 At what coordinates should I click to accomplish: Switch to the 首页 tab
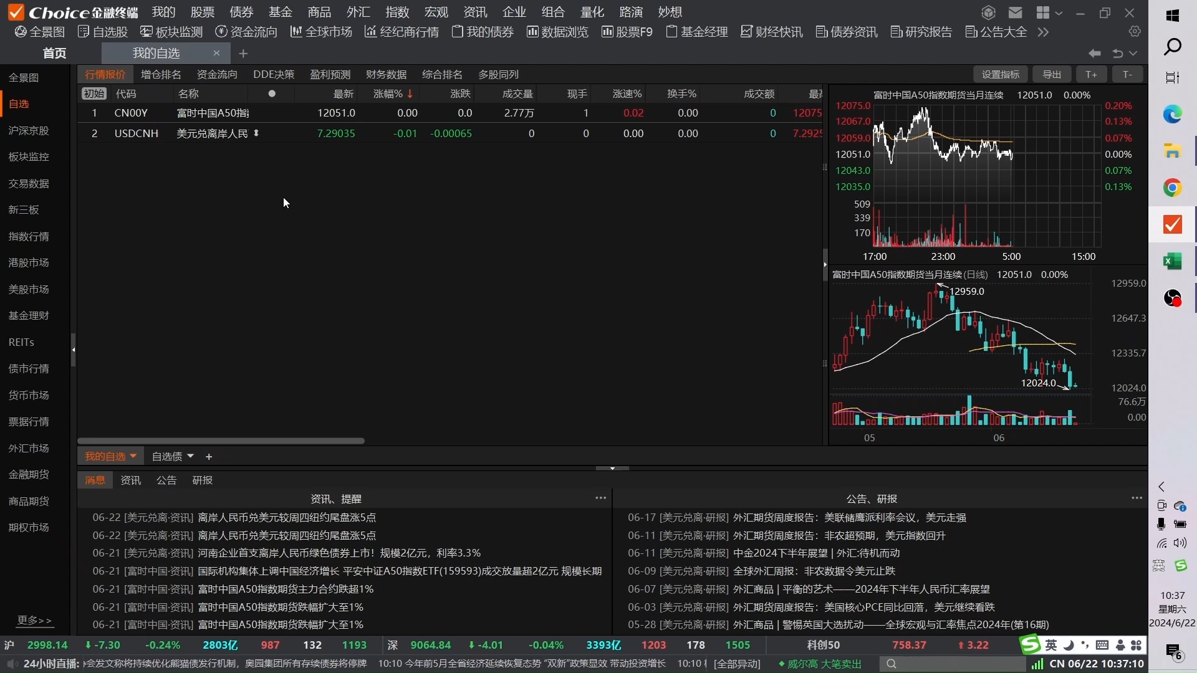click(x=54, y=54)
